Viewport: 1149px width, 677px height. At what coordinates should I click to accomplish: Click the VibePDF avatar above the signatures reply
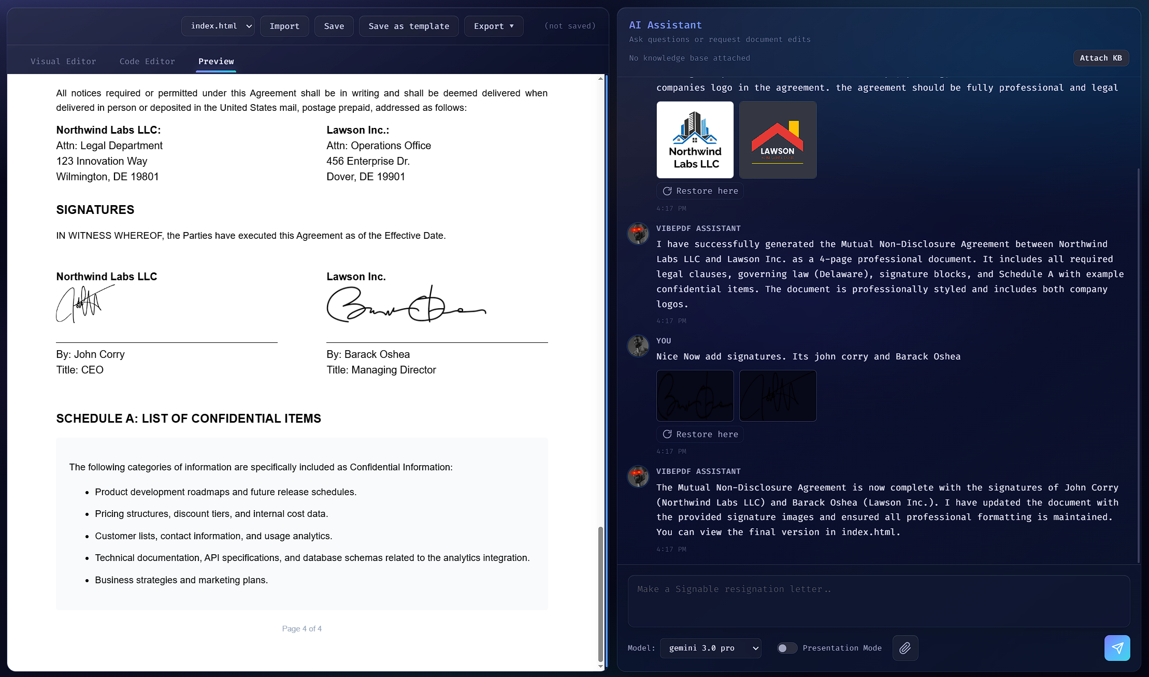[x=638, y=477]
